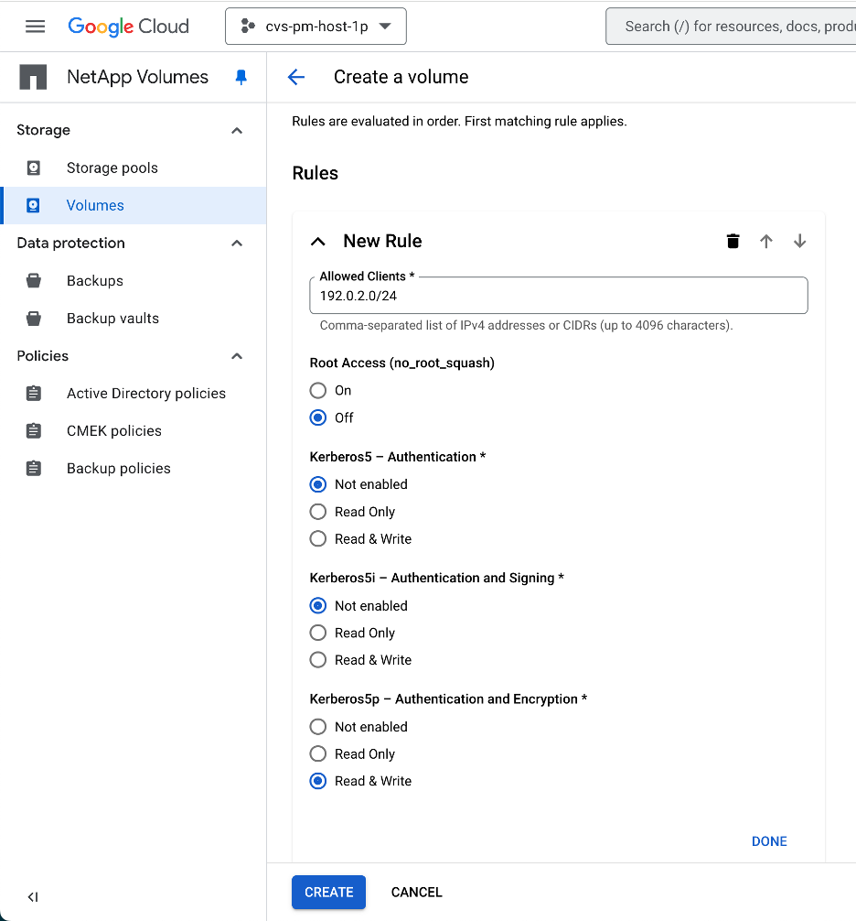
Task: Turn Root Access On
Action: point(318,391)
